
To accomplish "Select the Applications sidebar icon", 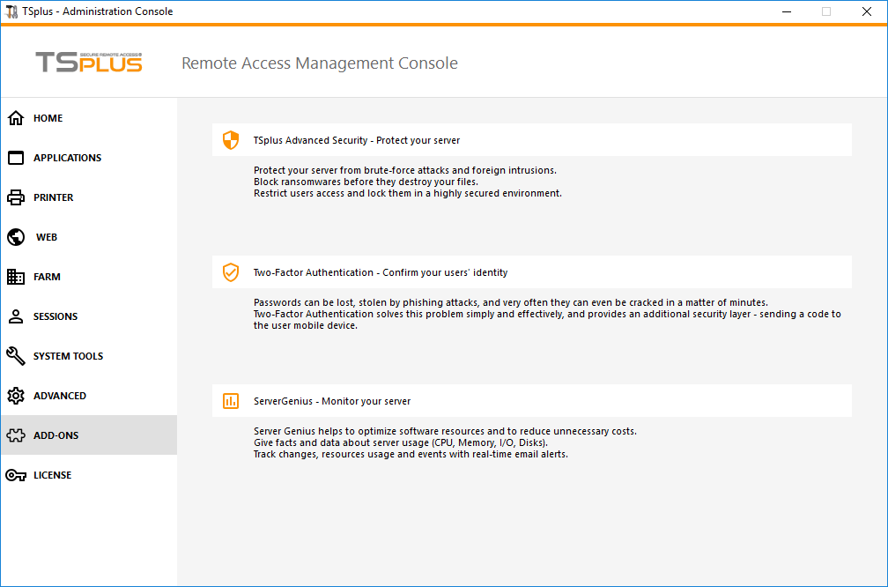I will [x=15, y=157].
